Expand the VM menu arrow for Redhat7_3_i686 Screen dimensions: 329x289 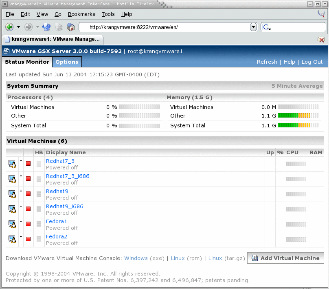[21, 176]
